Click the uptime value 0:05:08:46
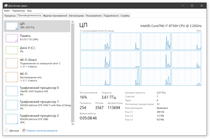This screenshot has width=210, height=139. pyautogui.click(x=88, y=118)
